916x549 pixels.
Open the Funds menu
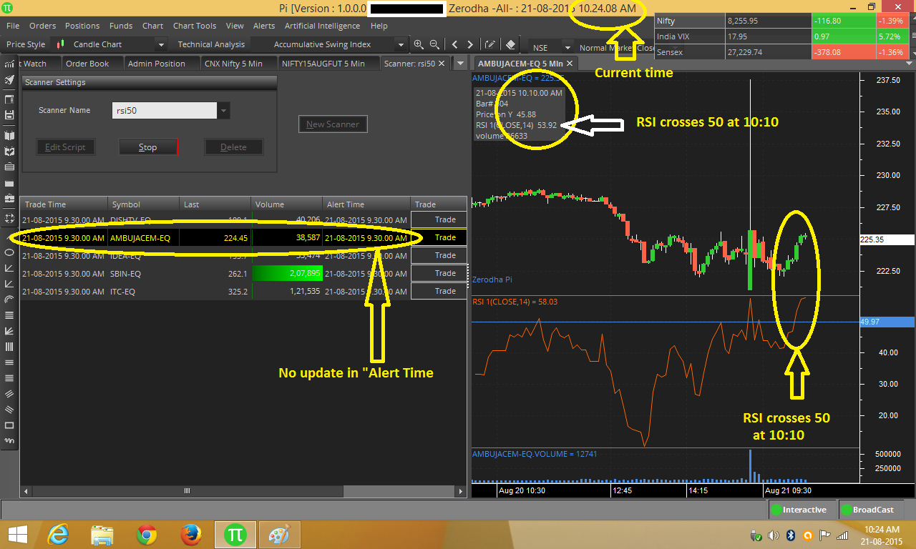121,26
